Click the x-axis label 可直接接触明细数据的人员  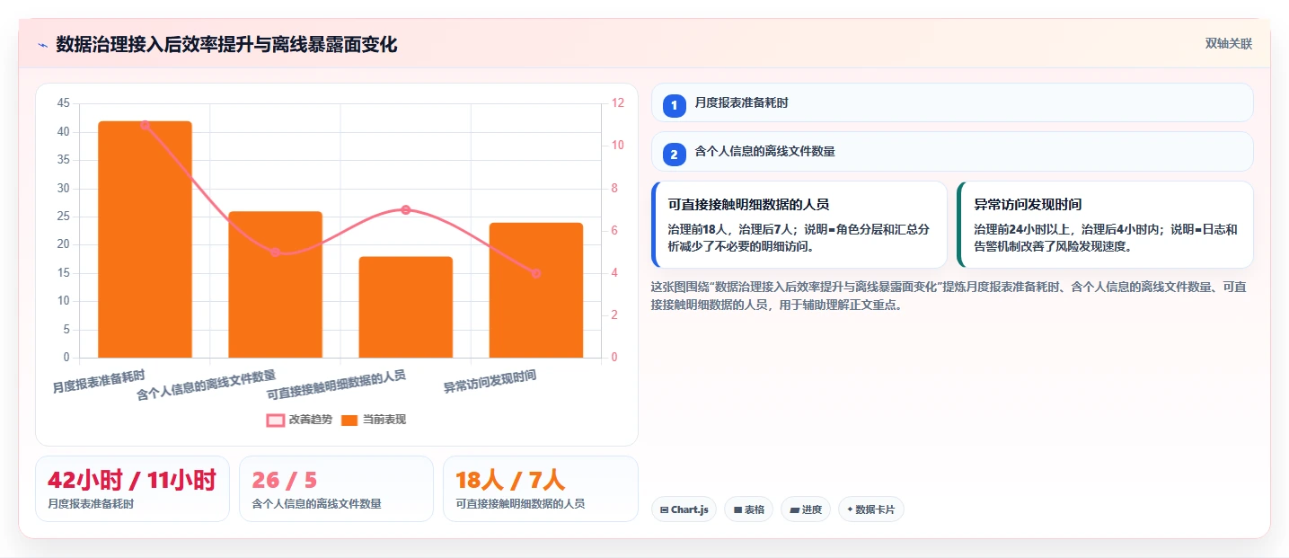(x=337, y=385)
